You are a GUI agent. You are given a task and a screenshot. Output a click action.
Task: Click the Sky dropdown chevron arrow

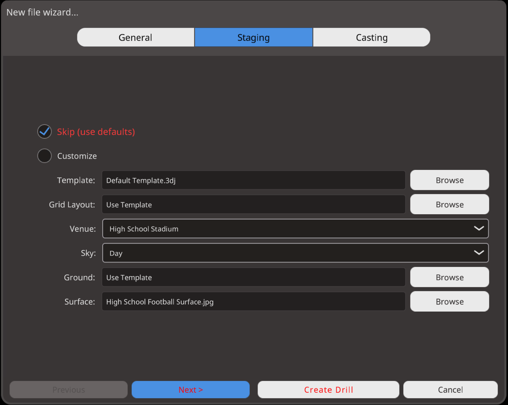pyautogui.click(x=479, y=253)
